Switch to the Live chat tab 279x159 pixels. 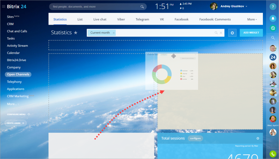click(x=100, y=19)
